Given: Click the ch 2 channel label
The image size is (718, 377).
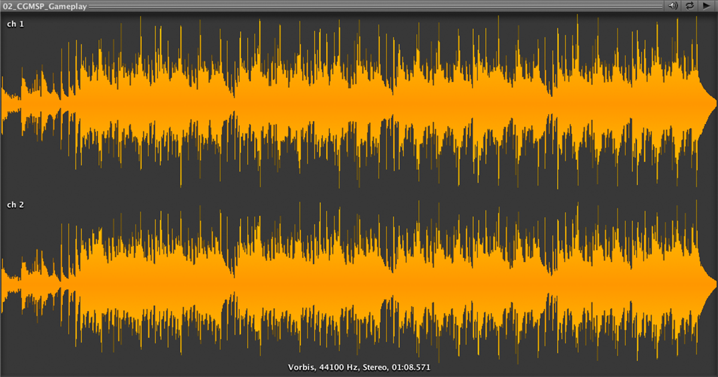Looking at the screenshot, I should click(15, 205).
